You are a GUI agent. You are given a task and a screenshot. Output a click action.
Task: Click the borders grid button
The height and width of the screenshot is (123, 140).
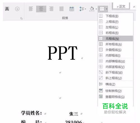point(102,9)
